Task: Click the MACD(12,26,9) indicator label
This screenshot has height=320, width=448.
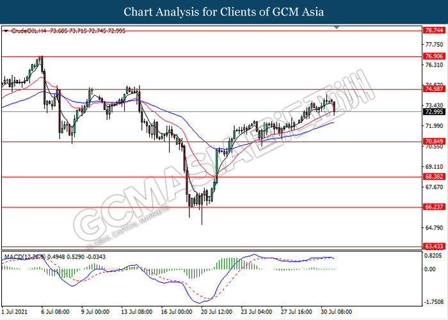Action: click(24, 257)
